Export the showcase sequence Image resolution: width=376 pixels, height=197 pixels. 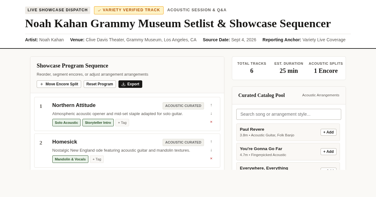[x=130, y=84]
